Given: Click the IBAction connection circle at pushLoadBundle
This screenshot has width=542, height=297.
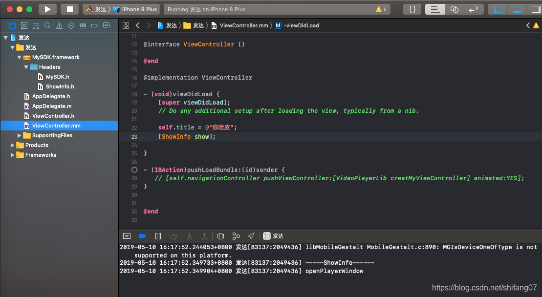Looking at the screenshot, I should [134, 170].
